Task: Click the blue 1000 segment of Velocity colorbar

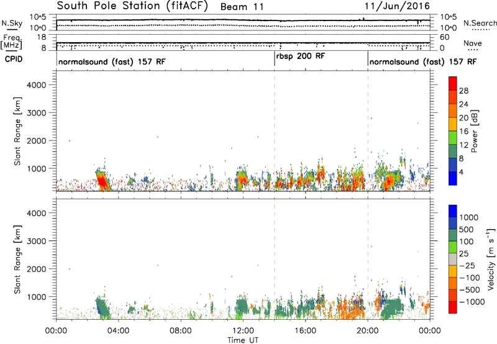Action: point(453,211)
